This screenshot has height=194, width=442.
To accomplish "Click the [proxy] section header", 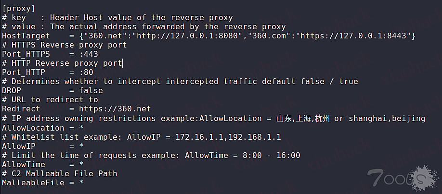I will 19,8.
